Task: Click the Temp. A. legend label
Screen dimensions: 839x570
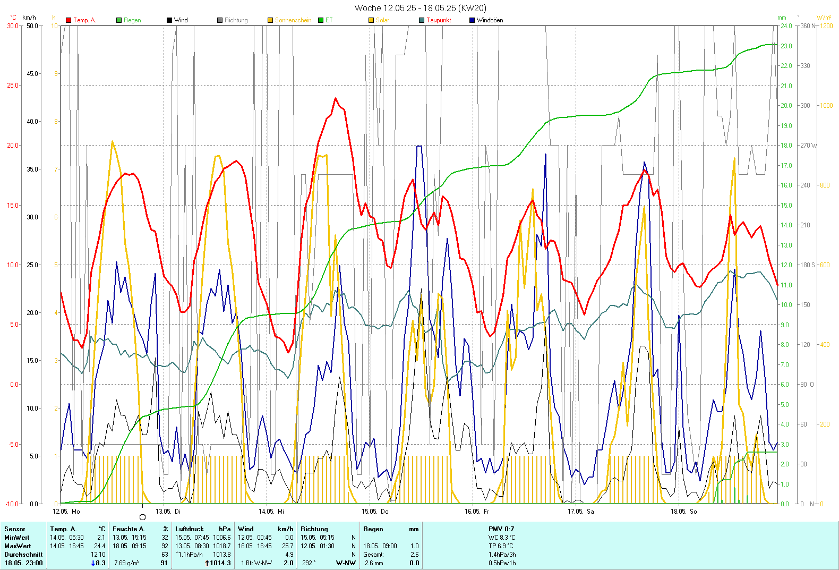Action: click(x=84, y=20)
